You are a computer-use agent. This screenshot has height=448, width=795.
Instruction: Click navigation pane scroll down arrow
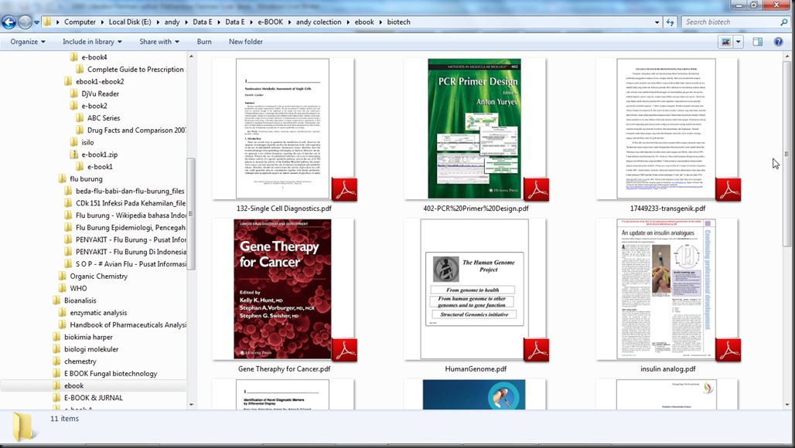point(191,405)
